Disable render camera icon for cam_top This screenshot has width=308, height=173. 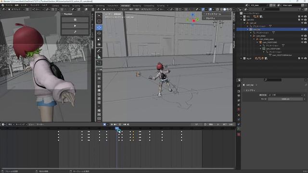click(x=306, y=29)
